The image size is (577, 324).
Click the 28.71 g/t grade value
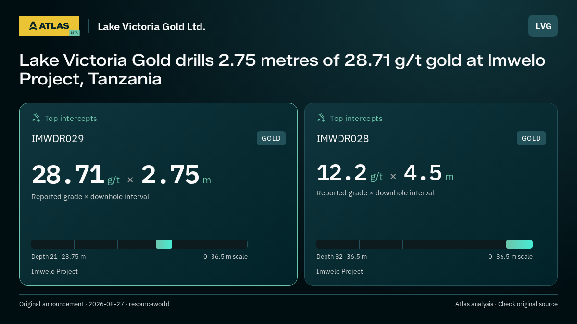(75, 175)
